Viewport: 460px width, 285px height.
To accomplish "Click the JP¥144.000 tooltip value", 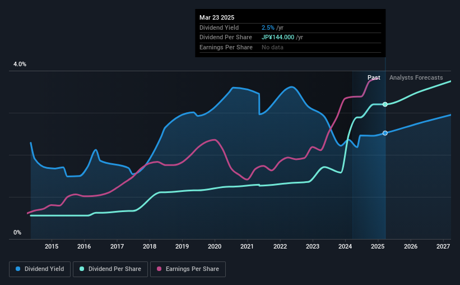I will click(278, 38).
